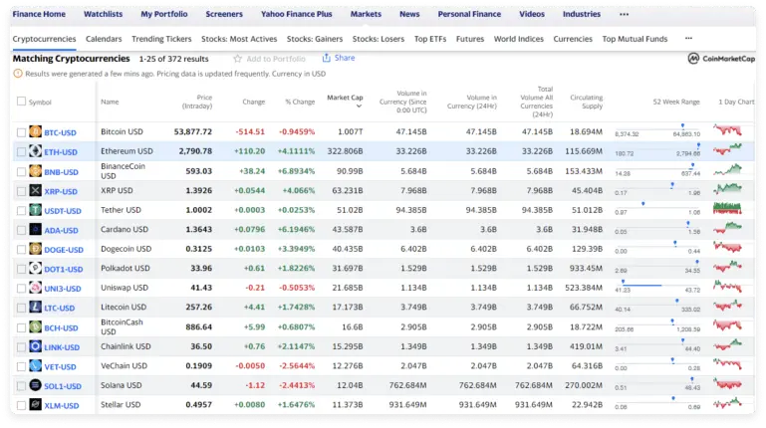
Task: Open the Markets menu in top navigation
Action: click(x=366, y=15)
